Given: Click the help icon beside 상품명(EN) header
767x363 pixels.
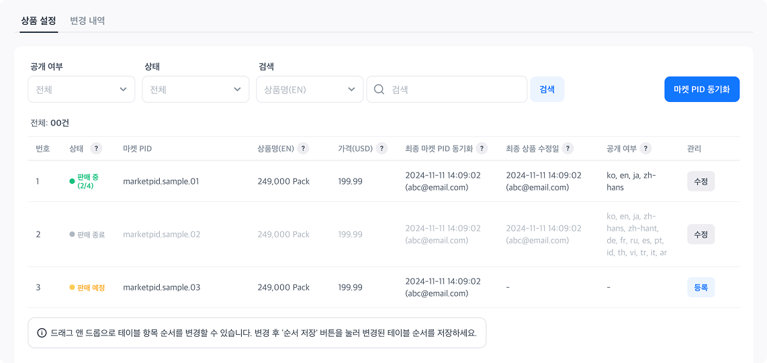Looking at the screenshot, I should pyautogui.click(x=303, y=148).
